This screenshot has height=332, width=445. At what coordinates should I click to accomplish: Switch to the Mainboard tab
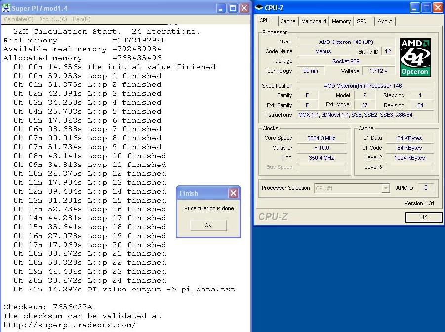[x=314, y=21]
